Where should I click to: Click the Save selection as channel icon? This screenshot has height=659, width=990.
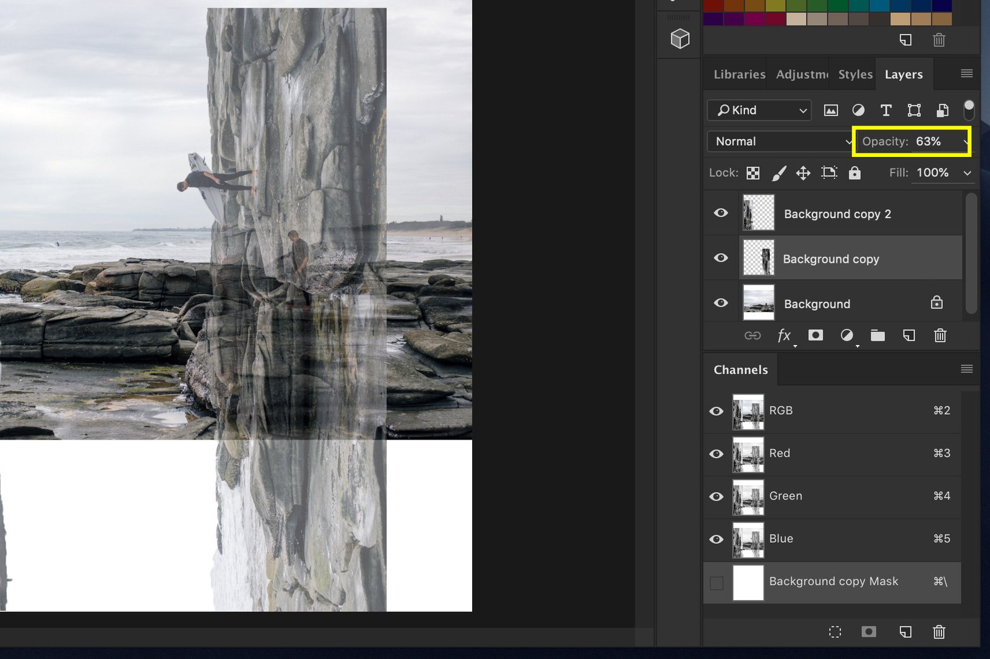point(869,632)
